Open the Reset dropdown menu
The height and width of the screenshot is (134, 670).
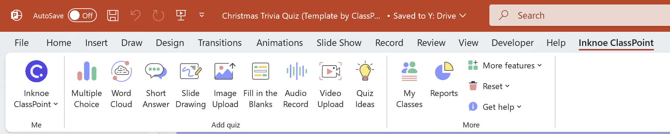489,86
